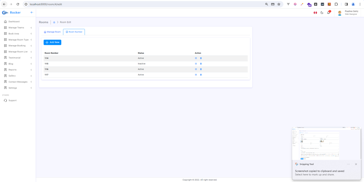364x182 pixels.
Task: Open browser extensions puzzle icon
Action: (x=336, y=4)
